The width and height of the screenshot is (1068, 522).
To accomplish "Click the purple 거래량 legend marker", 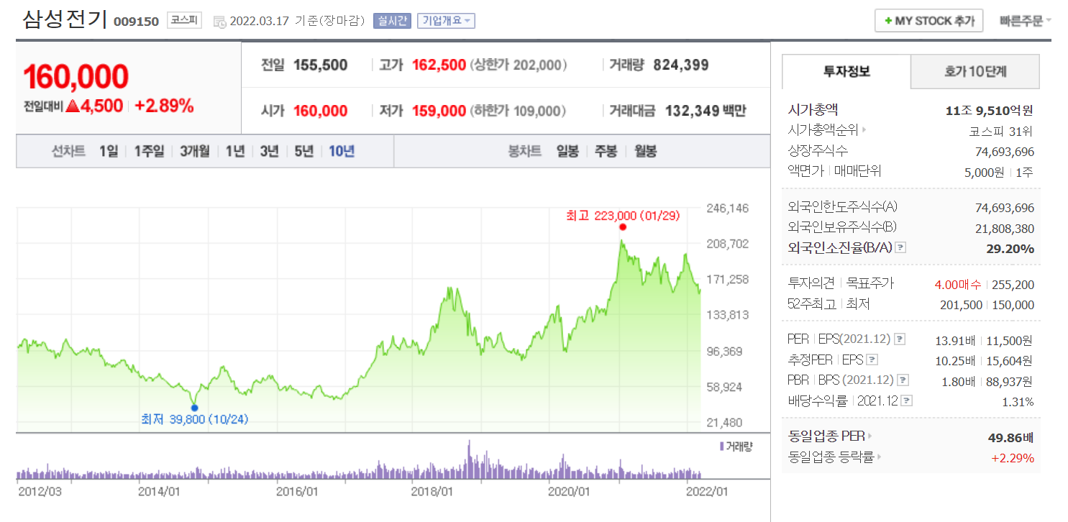I will click(721, 447).
